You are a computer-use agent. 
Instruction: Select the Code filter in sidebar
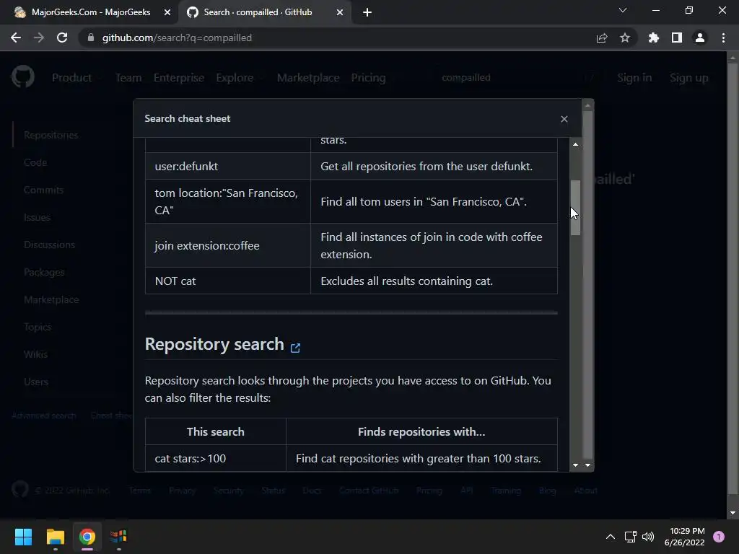[35, 162]
